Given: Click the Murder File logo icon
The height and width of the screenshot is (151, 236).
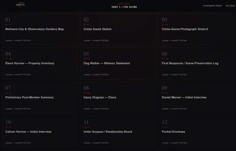Looking at the screenshot, I should click(x=20, y=5).
